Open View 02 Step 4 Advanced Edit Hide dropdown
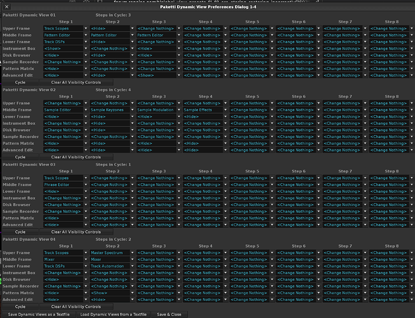The width and height of the screenshot is (415, 318). [205, 150]
